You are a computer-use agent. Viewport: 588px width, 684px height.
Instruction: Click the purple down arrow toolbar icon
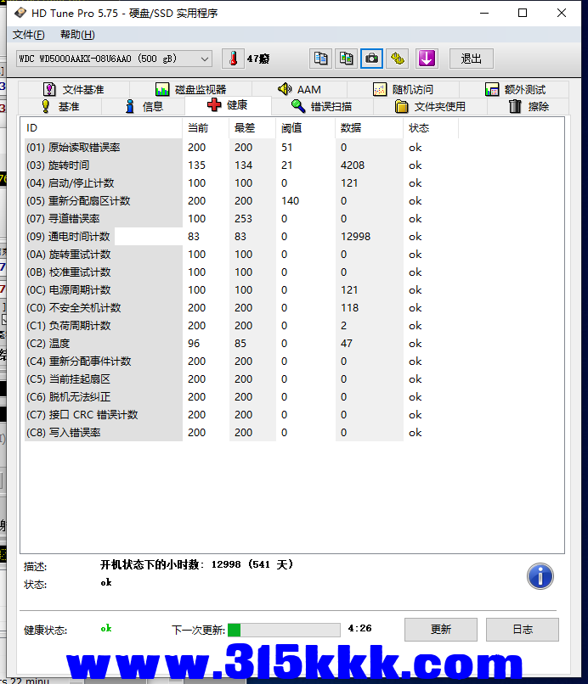[427, 59]
